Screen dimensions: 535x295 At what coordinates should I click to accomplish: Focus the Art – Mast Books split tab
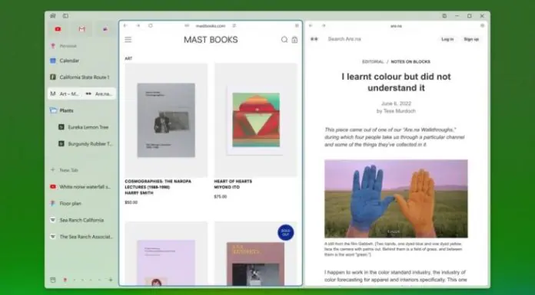click(x=65, y=94)
